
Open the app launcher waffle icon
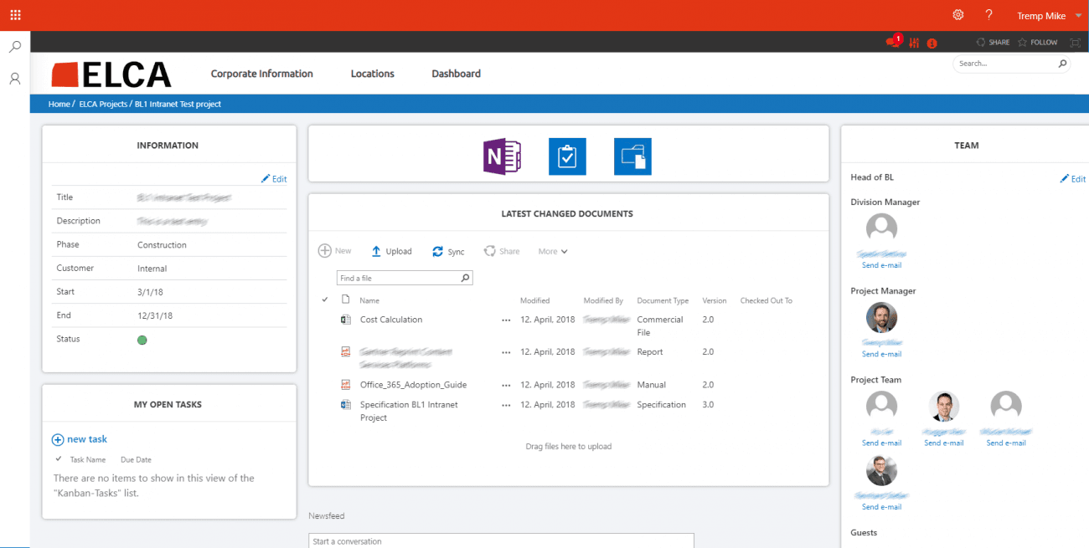(15, 15)
